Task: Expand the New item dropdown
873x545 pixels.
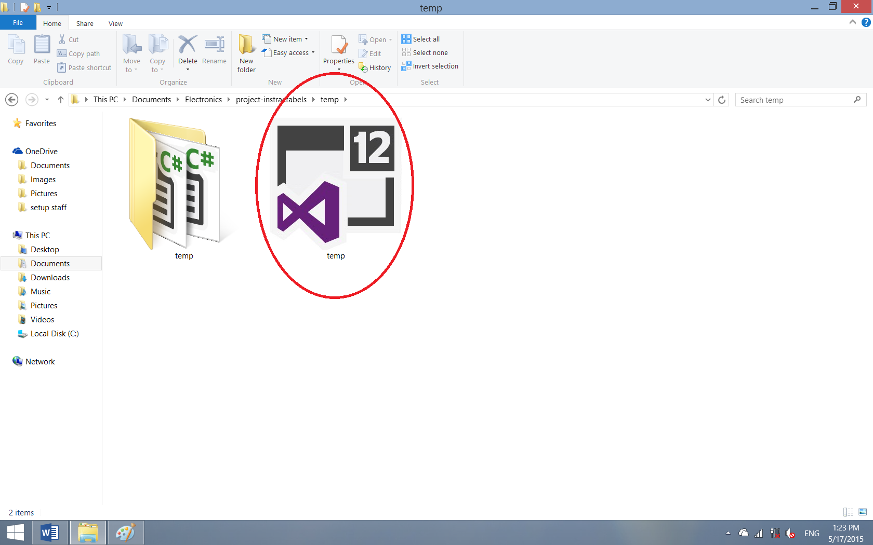Action: (x=306, y=39)
